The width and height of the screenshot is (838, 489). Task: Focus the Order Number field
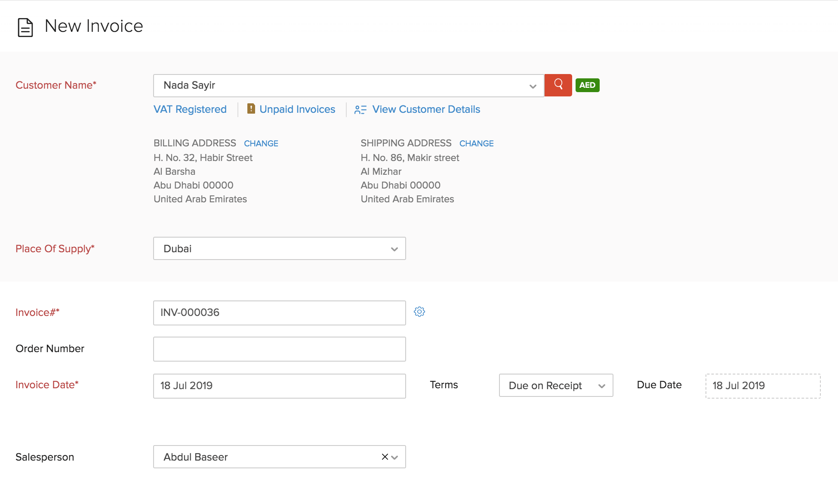click(x=279, y=349)
